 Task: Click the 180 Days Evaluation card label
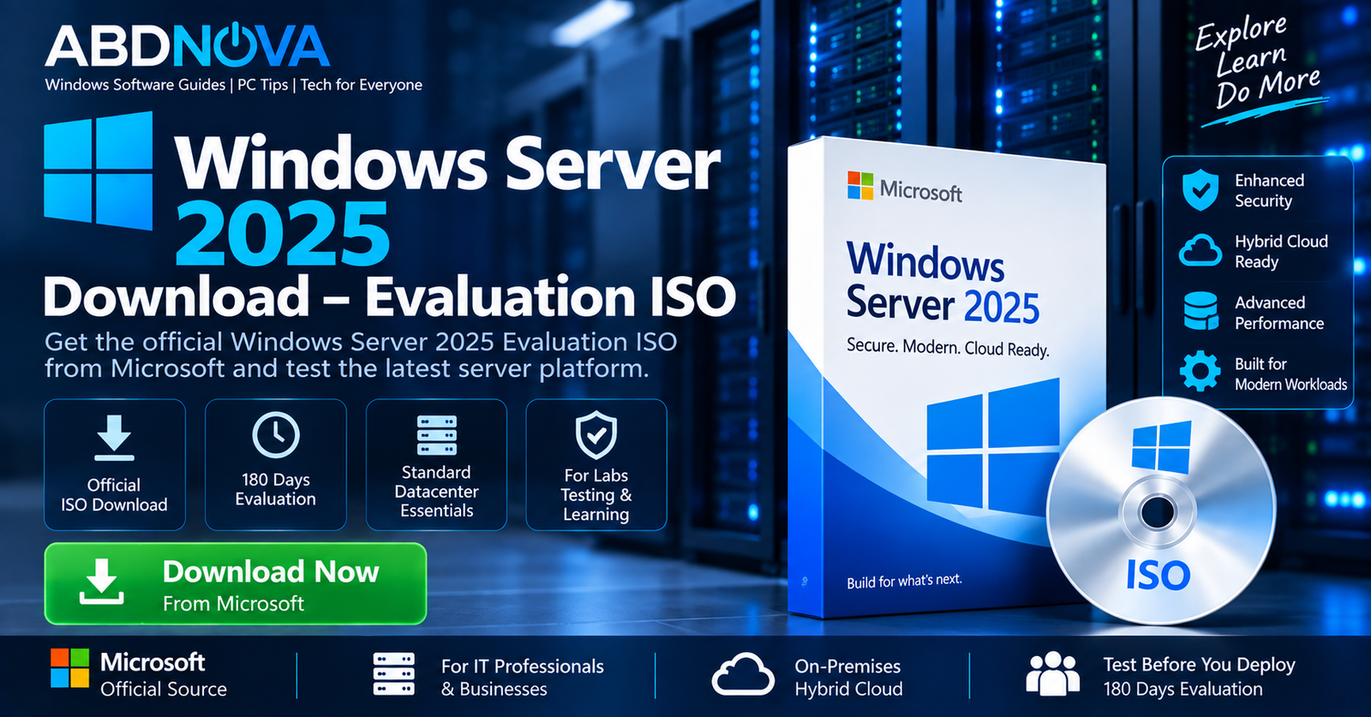(276, 489)
